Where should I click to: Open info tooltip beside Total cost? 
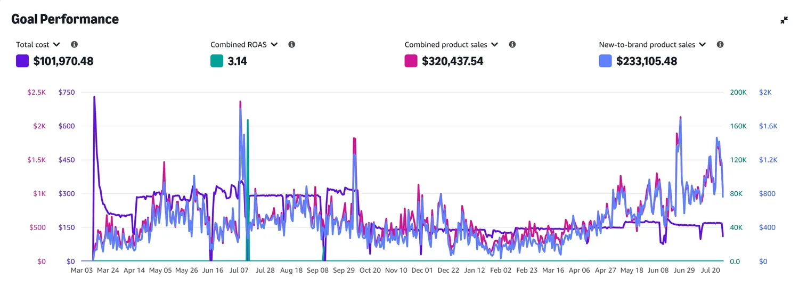(x=74, y=45)
